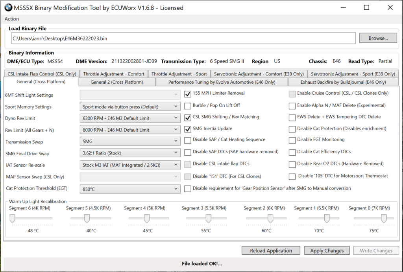Check Disable SAP DTCs (SAP hardware removed)

[188, 153]
